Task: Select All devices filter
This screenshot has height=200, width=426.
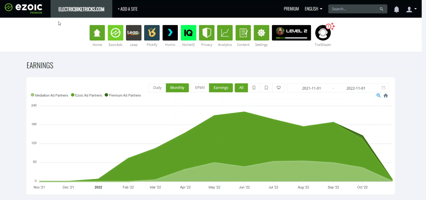Action: click(241, 88)
